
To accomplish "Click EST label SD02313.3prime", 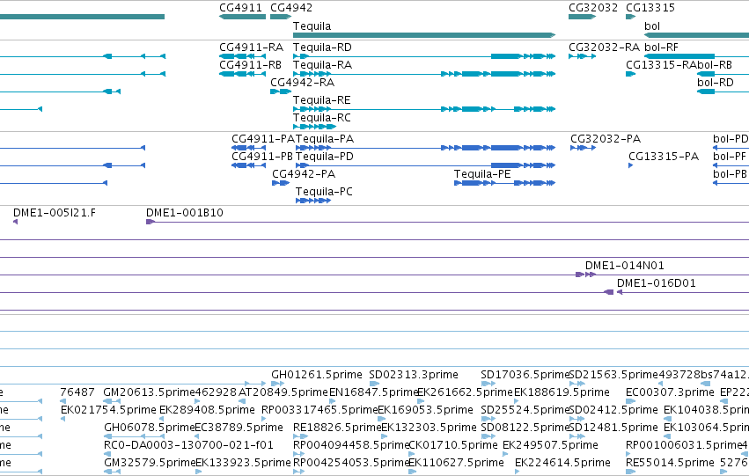I will [414, 375].
